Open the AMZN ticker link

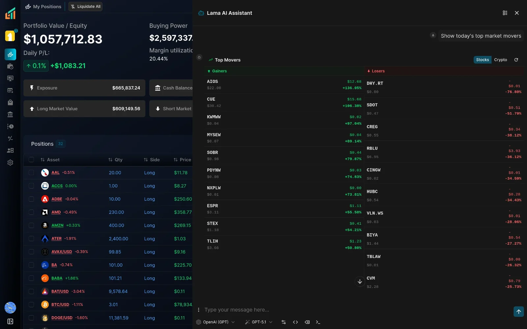[x=57, y=225]
